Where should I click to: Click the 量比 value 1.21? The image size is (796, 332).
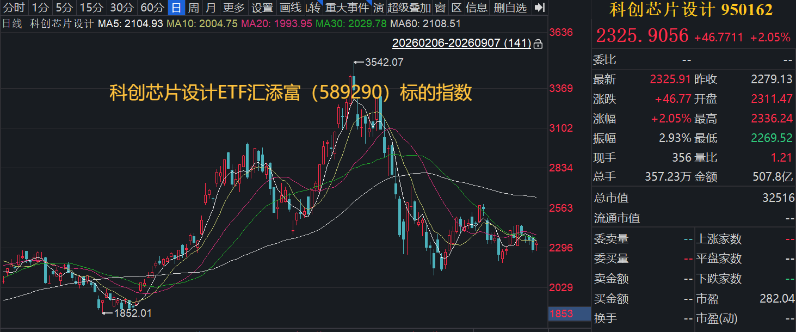(x=782, y=158)
